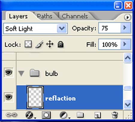Viewport: 135px width, 122px height.
Task: Switch to the Channels tab
Action: (x=75, y=16)
